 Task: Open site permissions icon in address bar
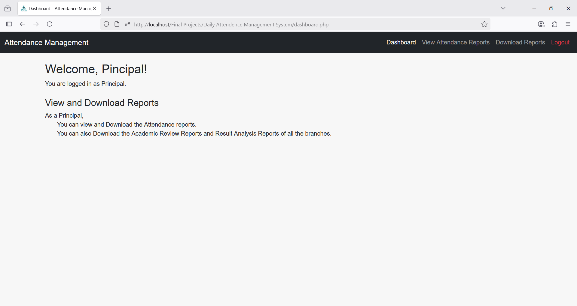tap(127, 24)
